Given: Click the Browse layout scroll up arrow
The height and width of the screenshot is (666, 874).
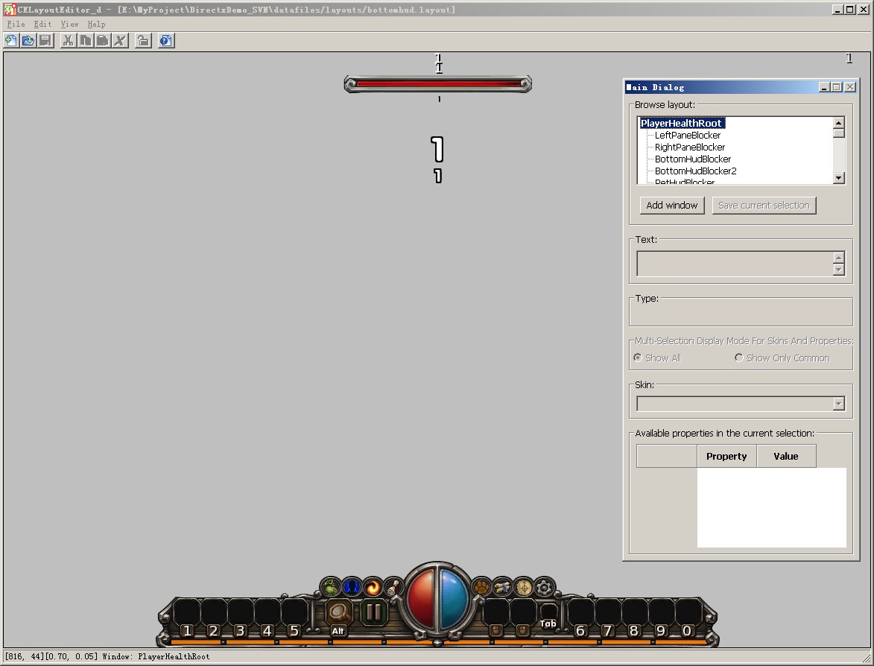Looking at the screenshot, I should point(839,123).
